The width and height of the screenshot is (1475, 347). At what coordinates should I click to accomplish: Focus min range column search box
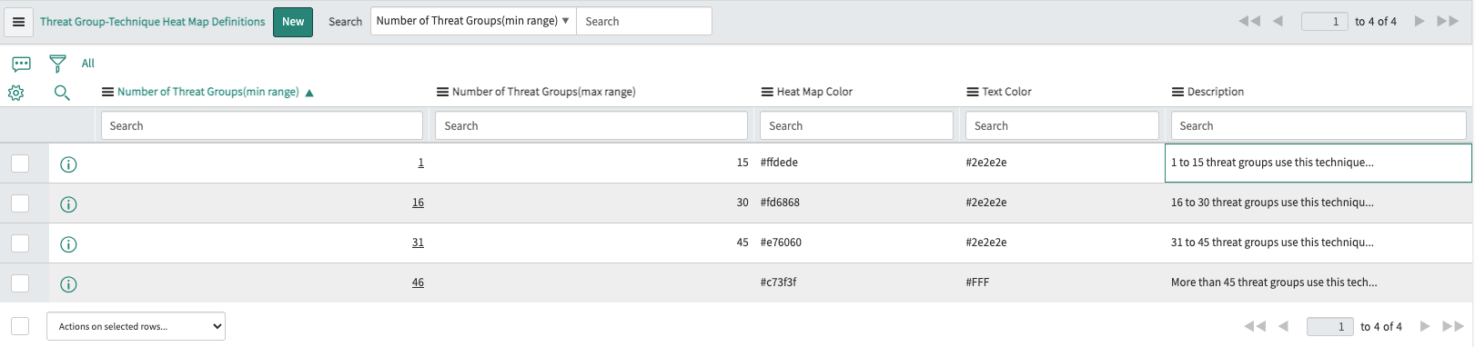point(262,125)
